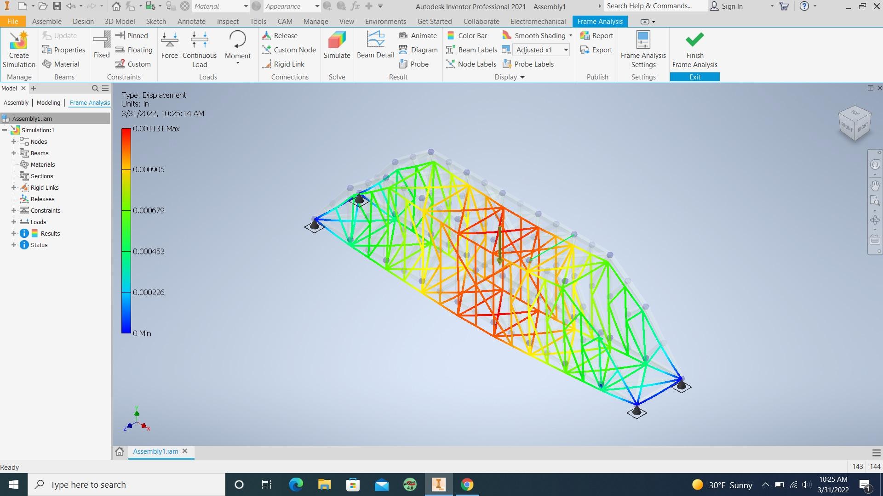This screenshot has height=496, width=883.
Task: Click the Search Help & Commands field
Action: (655, 6)
